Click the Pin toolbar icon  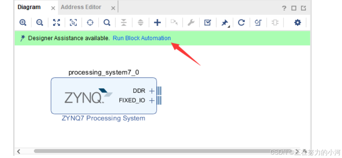[x=225, y=23]
